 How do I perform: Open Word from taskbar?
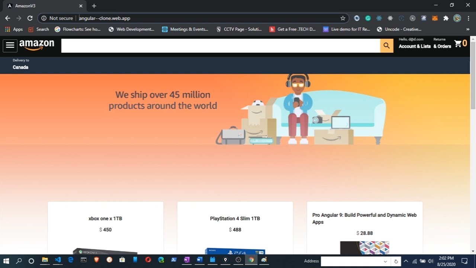pyautogui.click(x=199, y=260)
